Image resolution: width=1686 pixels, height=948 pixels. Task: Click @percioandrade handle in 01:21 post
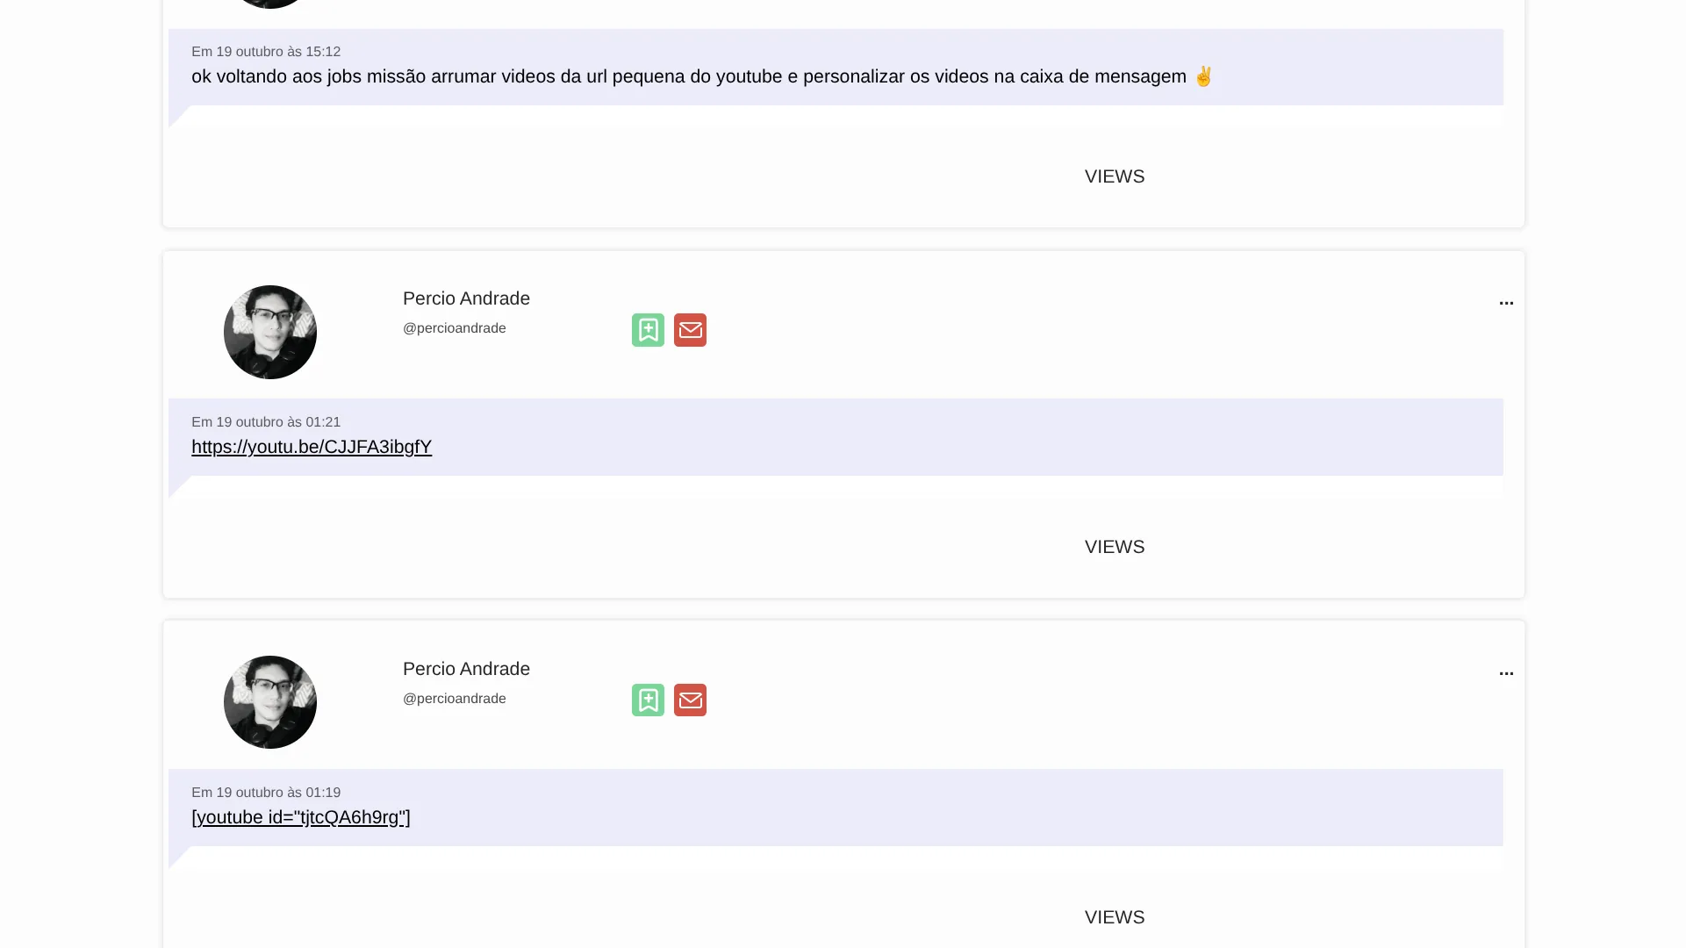(455, 328)
